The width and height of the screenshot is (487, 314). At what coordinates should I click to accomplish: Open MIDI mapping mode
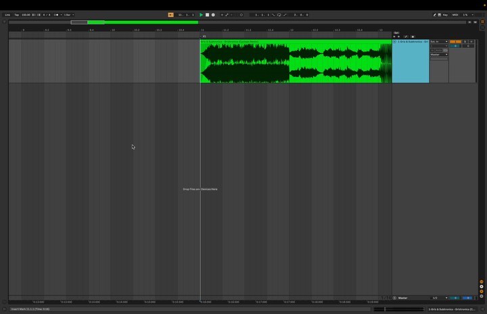pyautogui.click(x=455, y=15)
